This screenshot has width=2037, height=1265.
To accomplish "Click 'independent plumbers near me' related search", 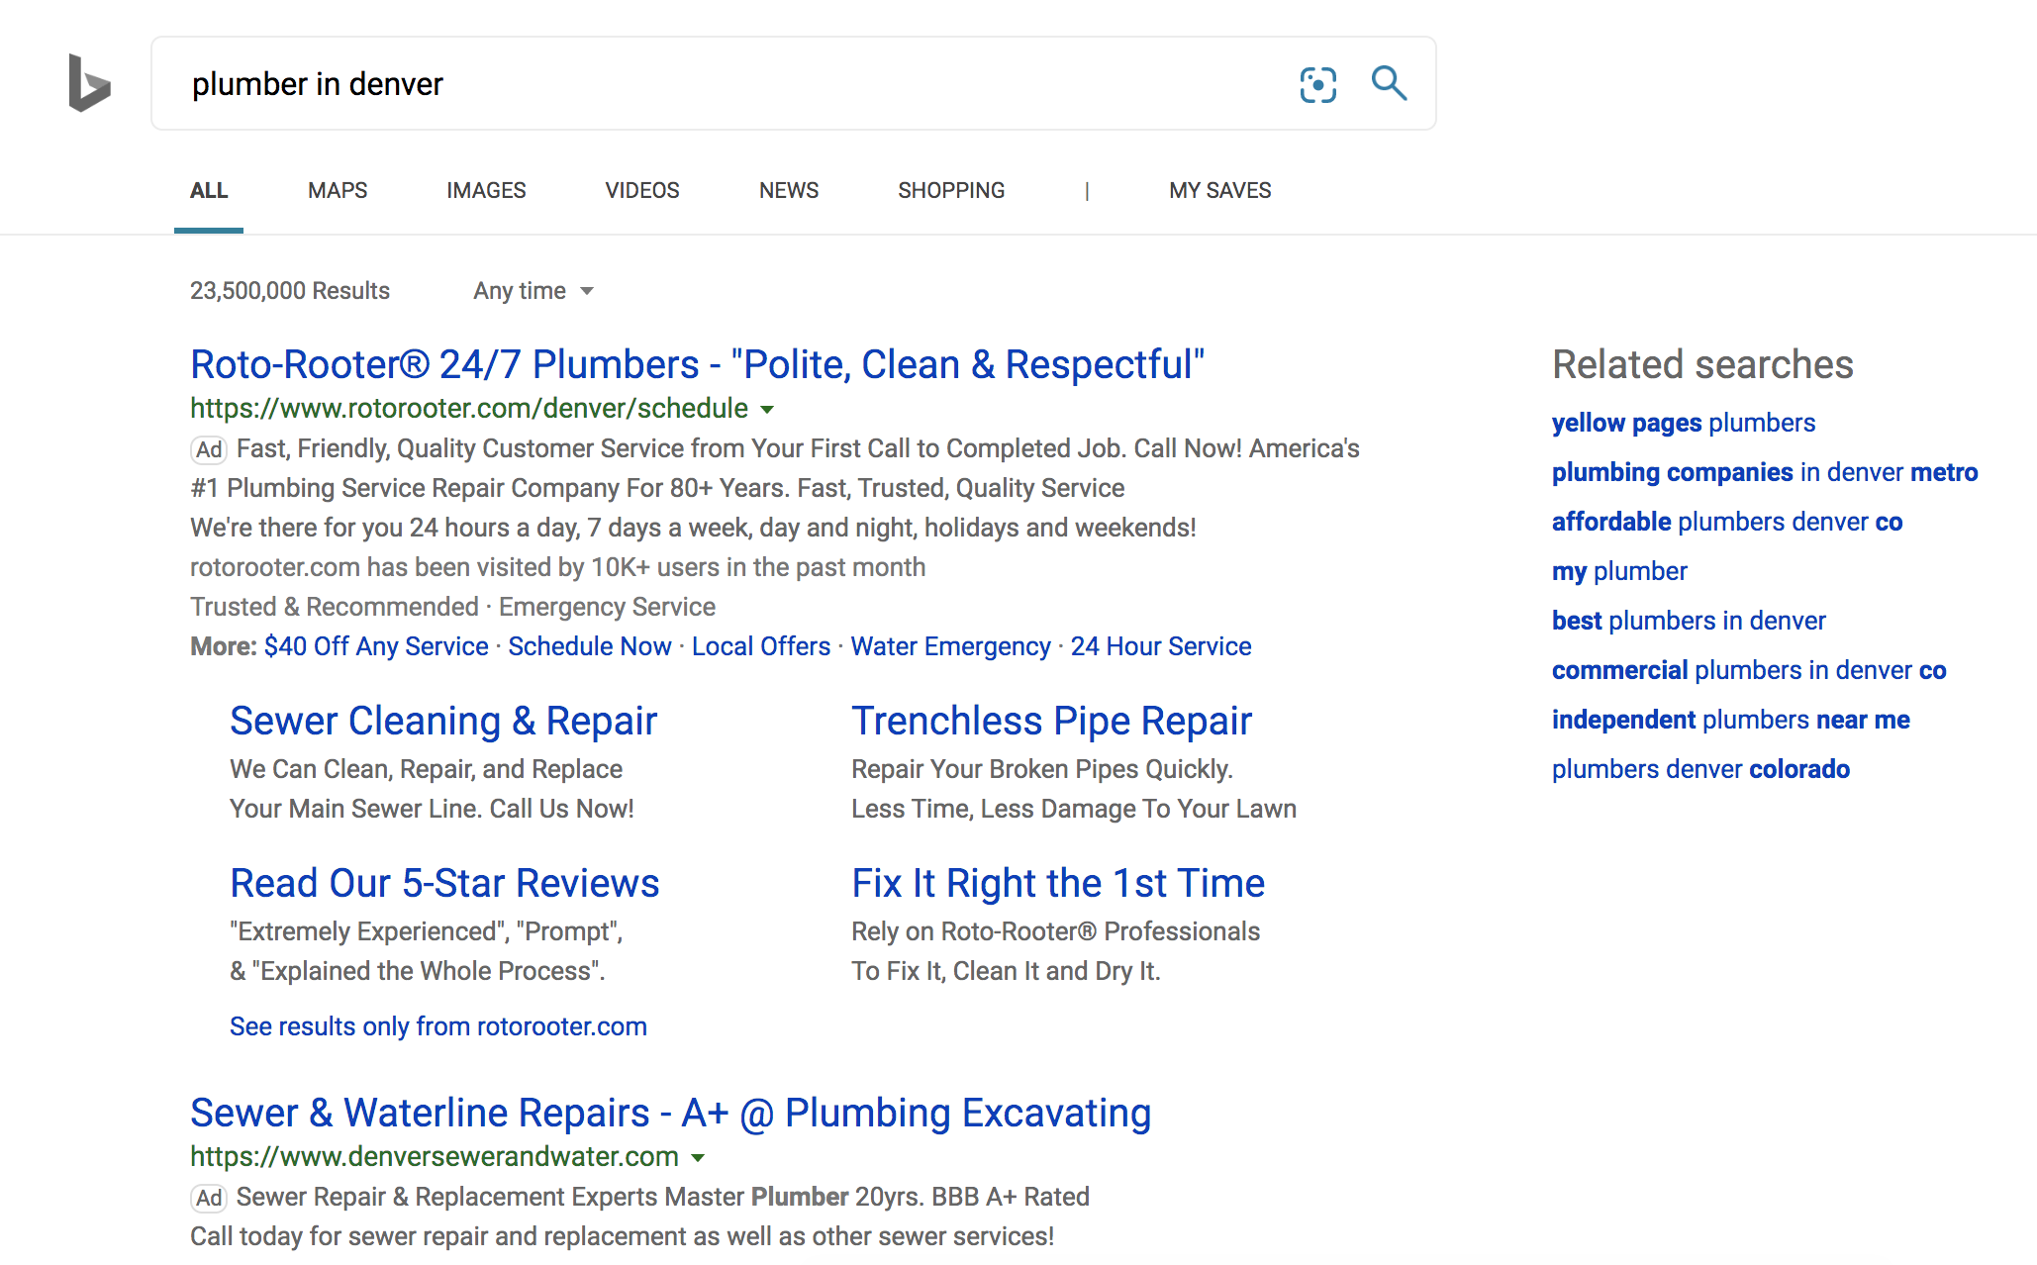I will pos(1731,720).
